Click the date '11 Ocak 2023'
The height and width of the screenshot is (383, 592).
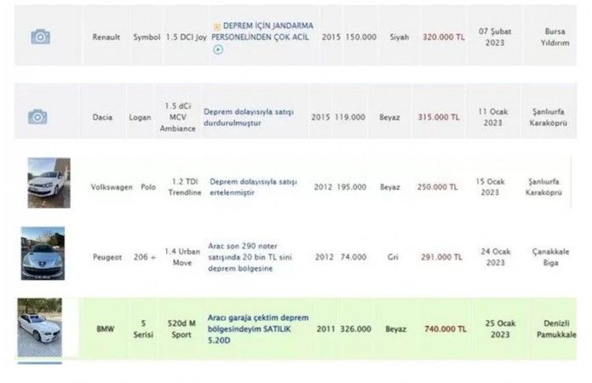pos(492,117)
